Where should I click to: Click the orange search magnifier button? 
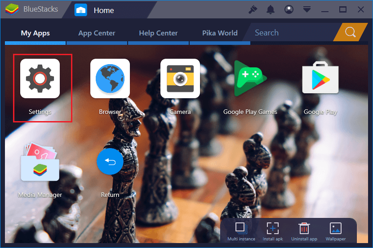click(x=350, y=32)
